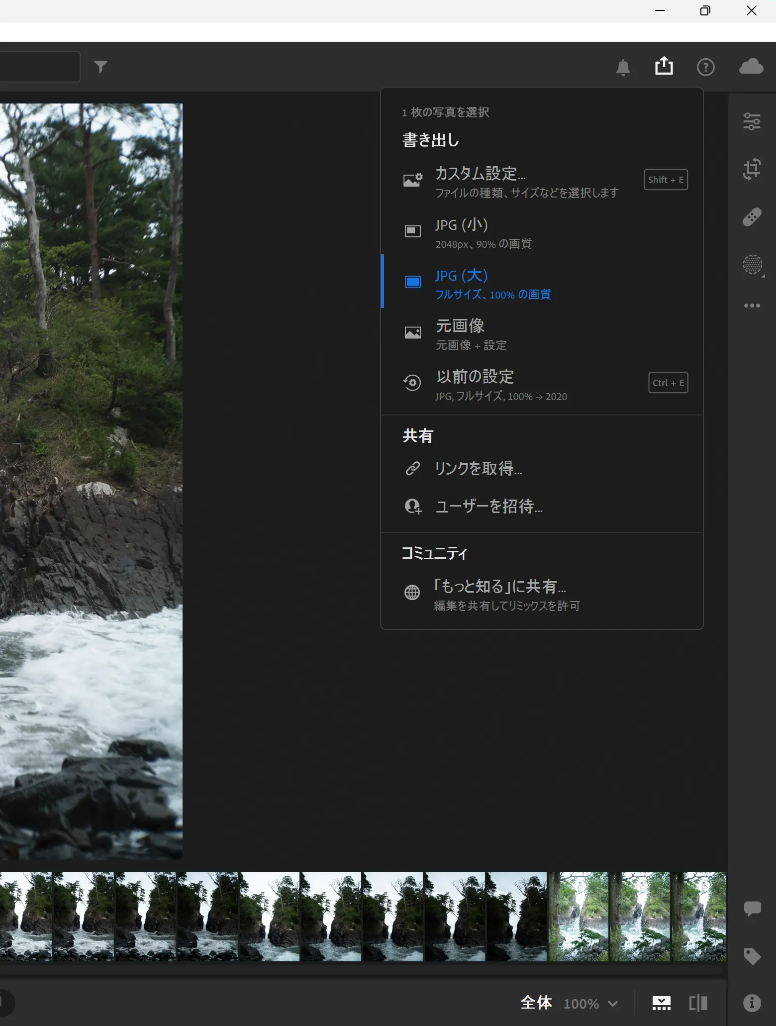
Task: Choose JPG (小) export option
Action: 542,233
